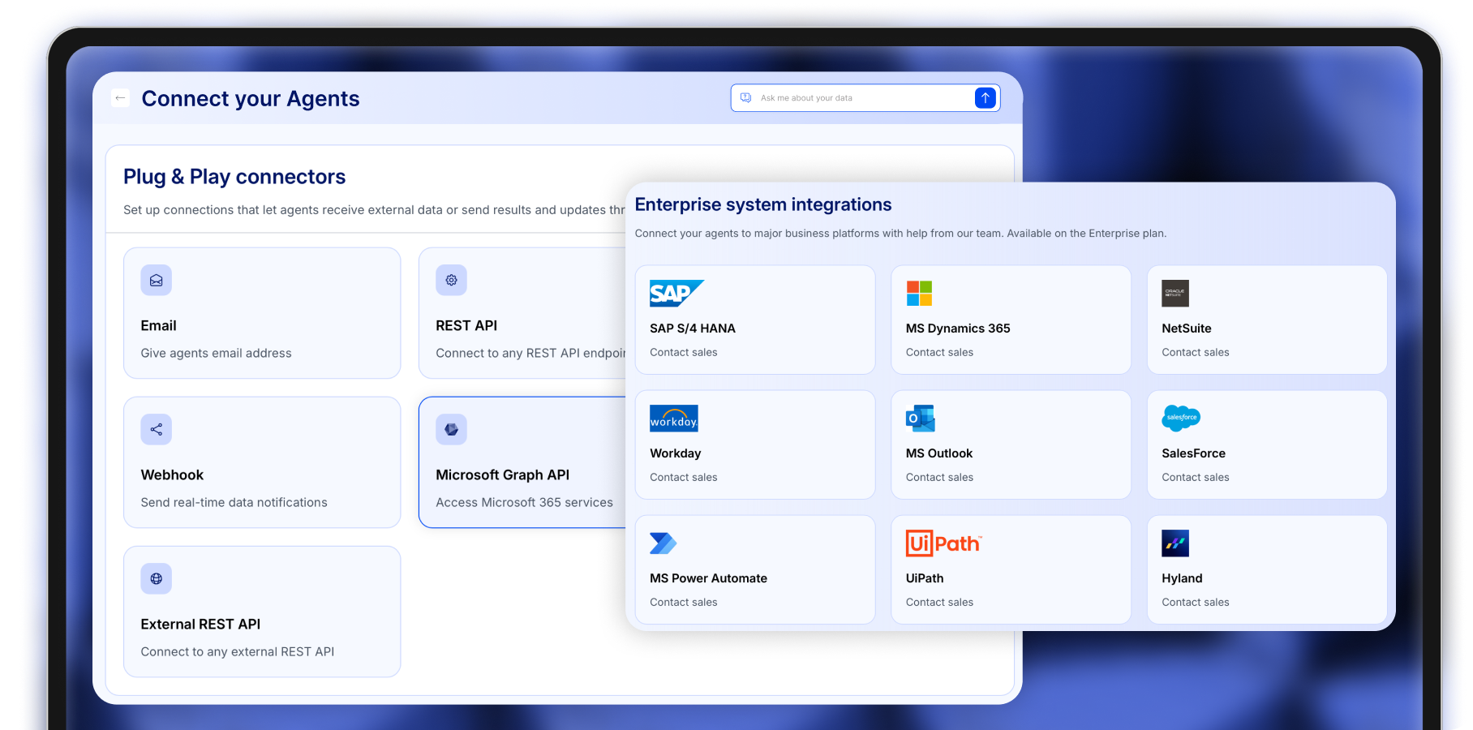Click the Enterprise system integrations heading
The height and width of the screenshot is (730, 1473).
click(763, 204)
